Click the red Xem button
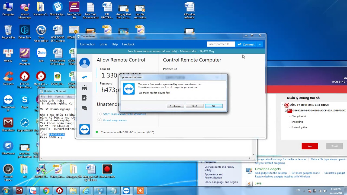Viewport: 347px width, 195px height. coord(310,146)
